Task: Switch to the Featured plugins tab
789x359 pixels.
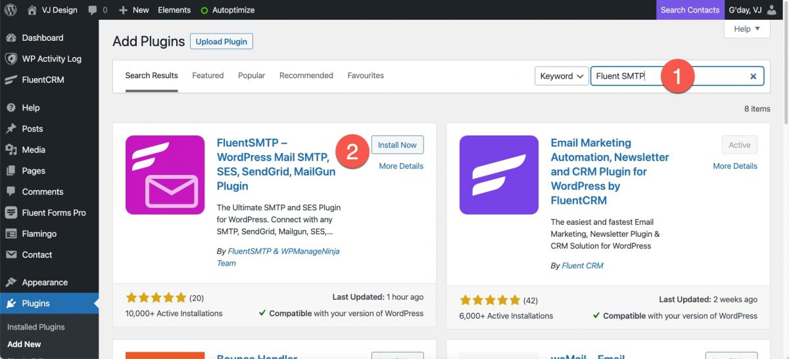Action: [x=208, y=76]
